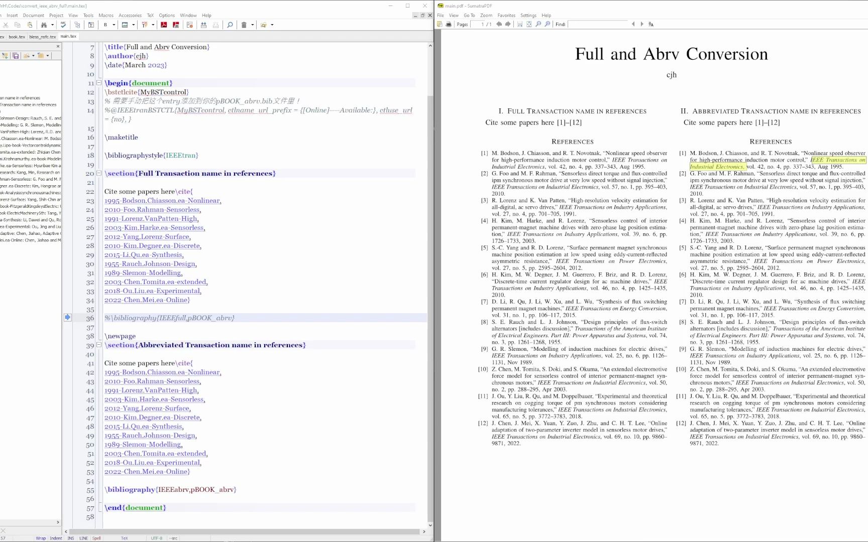Click the Next page arrow in SumatraPDF
Screen dimensions: 868x542
tap(508, 24)
